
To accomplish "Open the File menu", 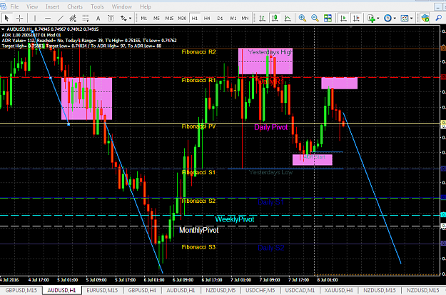I will pyautogui.click(x=14, y=6).
